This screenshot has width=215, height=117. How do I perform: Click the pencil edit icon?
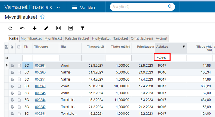pyautogui.click(x=46, y=28)
